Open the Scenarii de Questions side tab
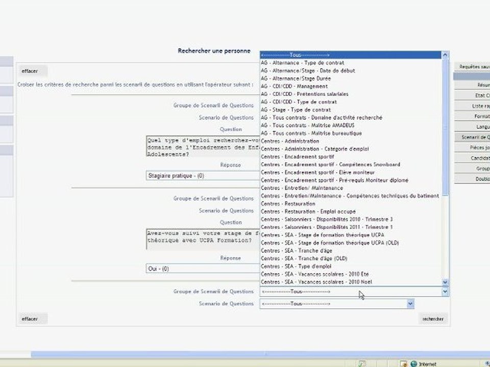This screenshot has width=490, height=367. coord(472,137)
